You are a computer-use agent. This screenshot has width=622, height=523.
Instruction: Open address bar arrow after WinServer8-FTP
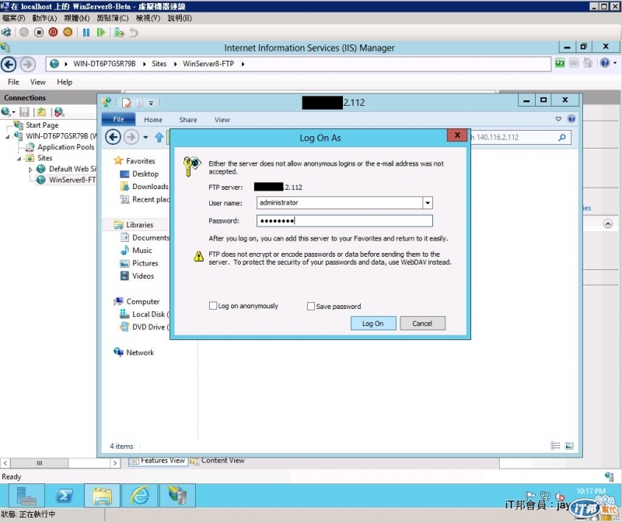pyautogui.click(x=243, y=64)
